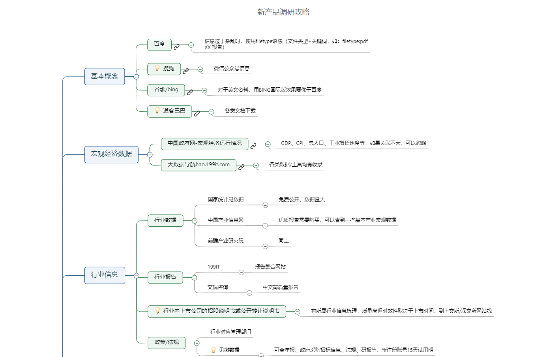Click the lightbulb marker on 招股说明书 node
The height and width of the screenshot is (357, 534).
[157, 311]
